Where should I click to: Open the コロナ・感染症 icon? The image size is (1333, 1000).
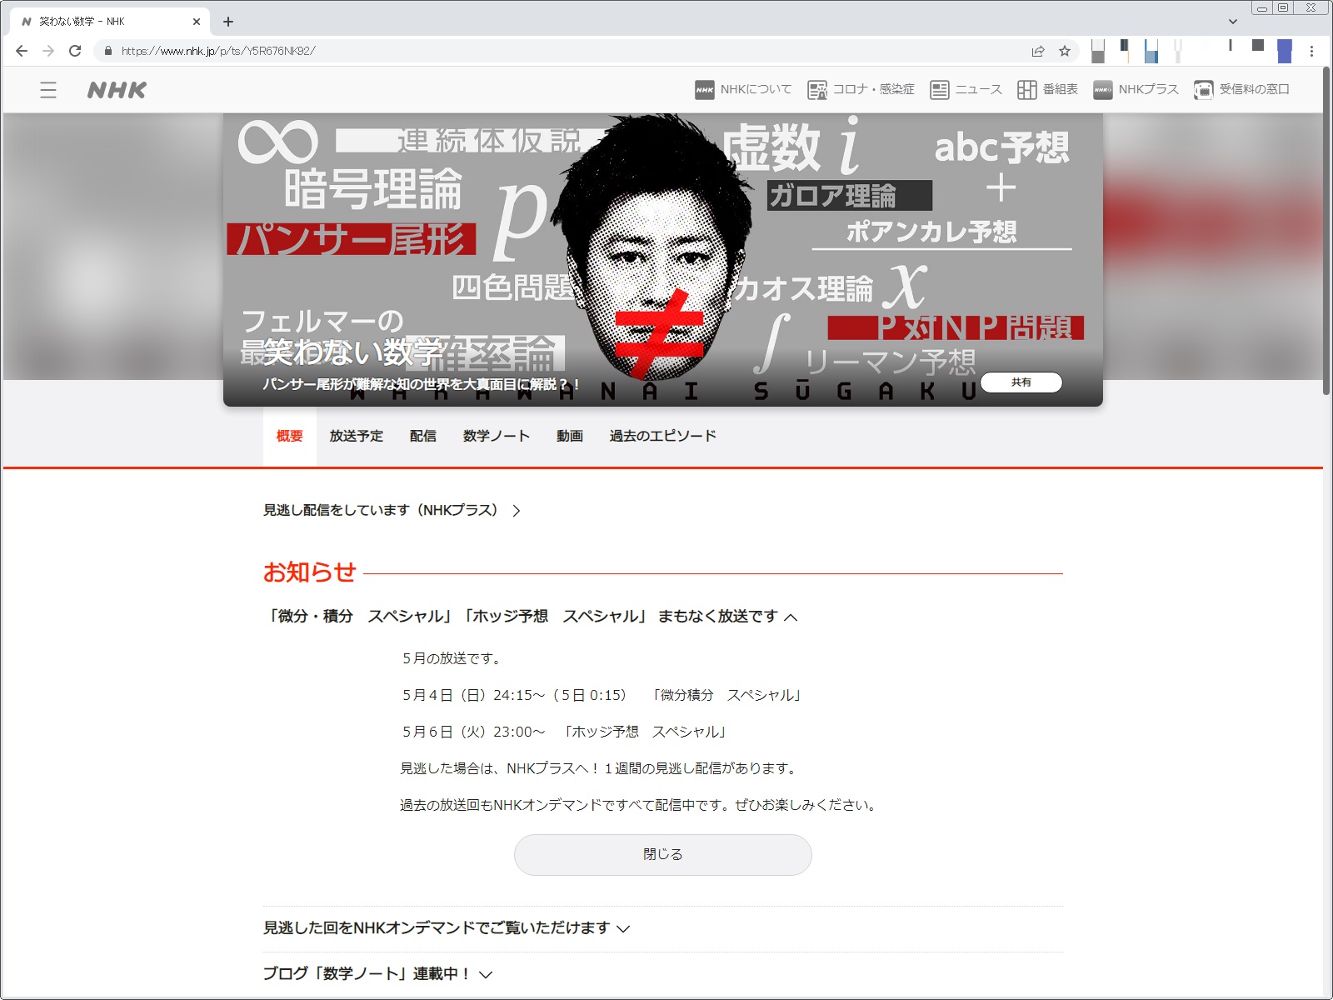click(817, 89)
